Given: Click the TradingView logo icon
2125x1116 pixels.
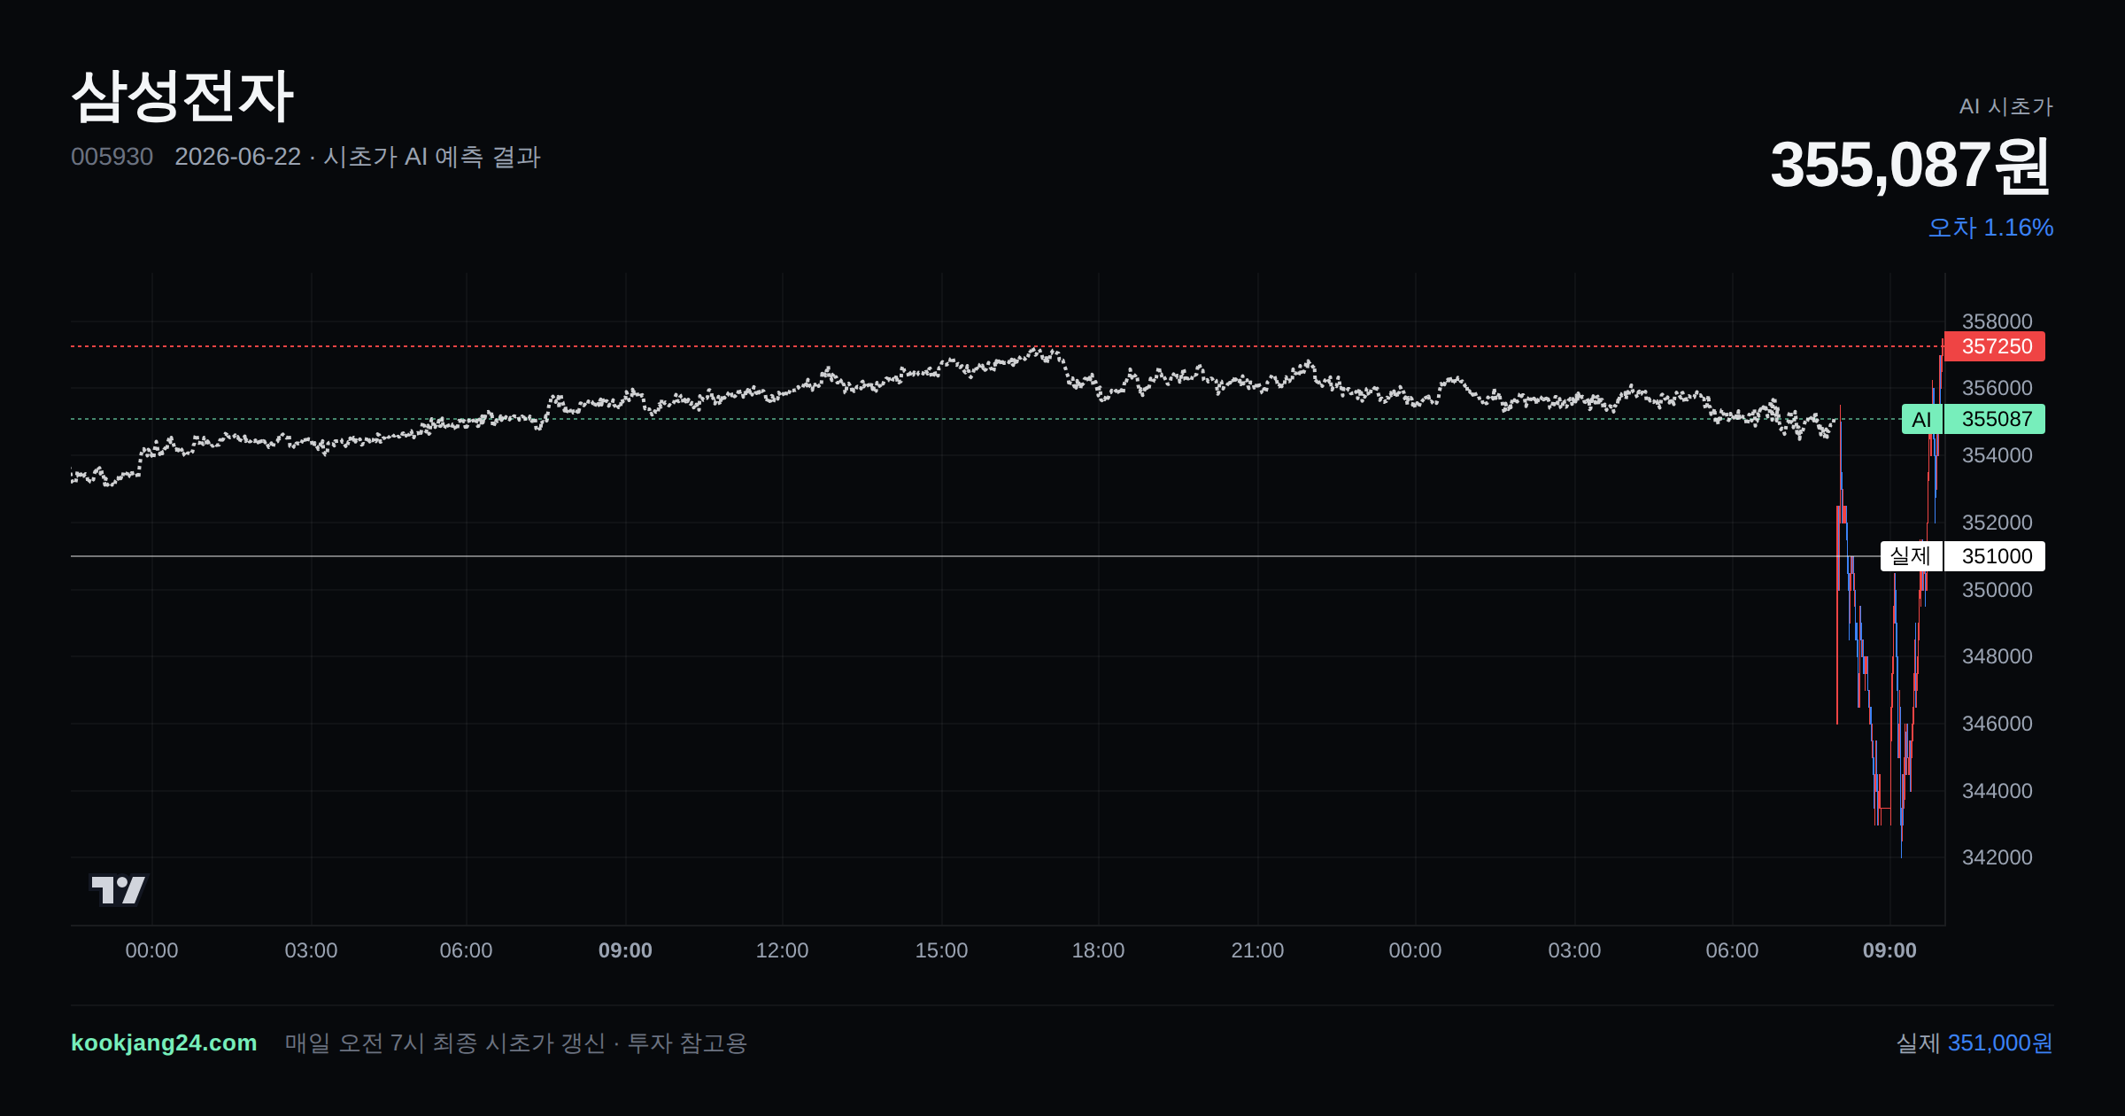Looking at the screenshot, I should (118, 889).
